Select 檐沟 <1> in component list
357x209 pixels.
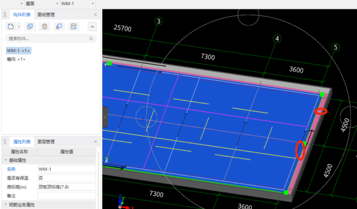pos(16,59)
